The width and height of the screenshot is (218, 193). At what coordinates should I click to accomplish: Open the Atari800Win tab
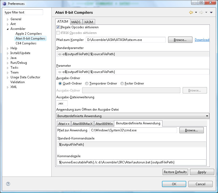point(104,124)
